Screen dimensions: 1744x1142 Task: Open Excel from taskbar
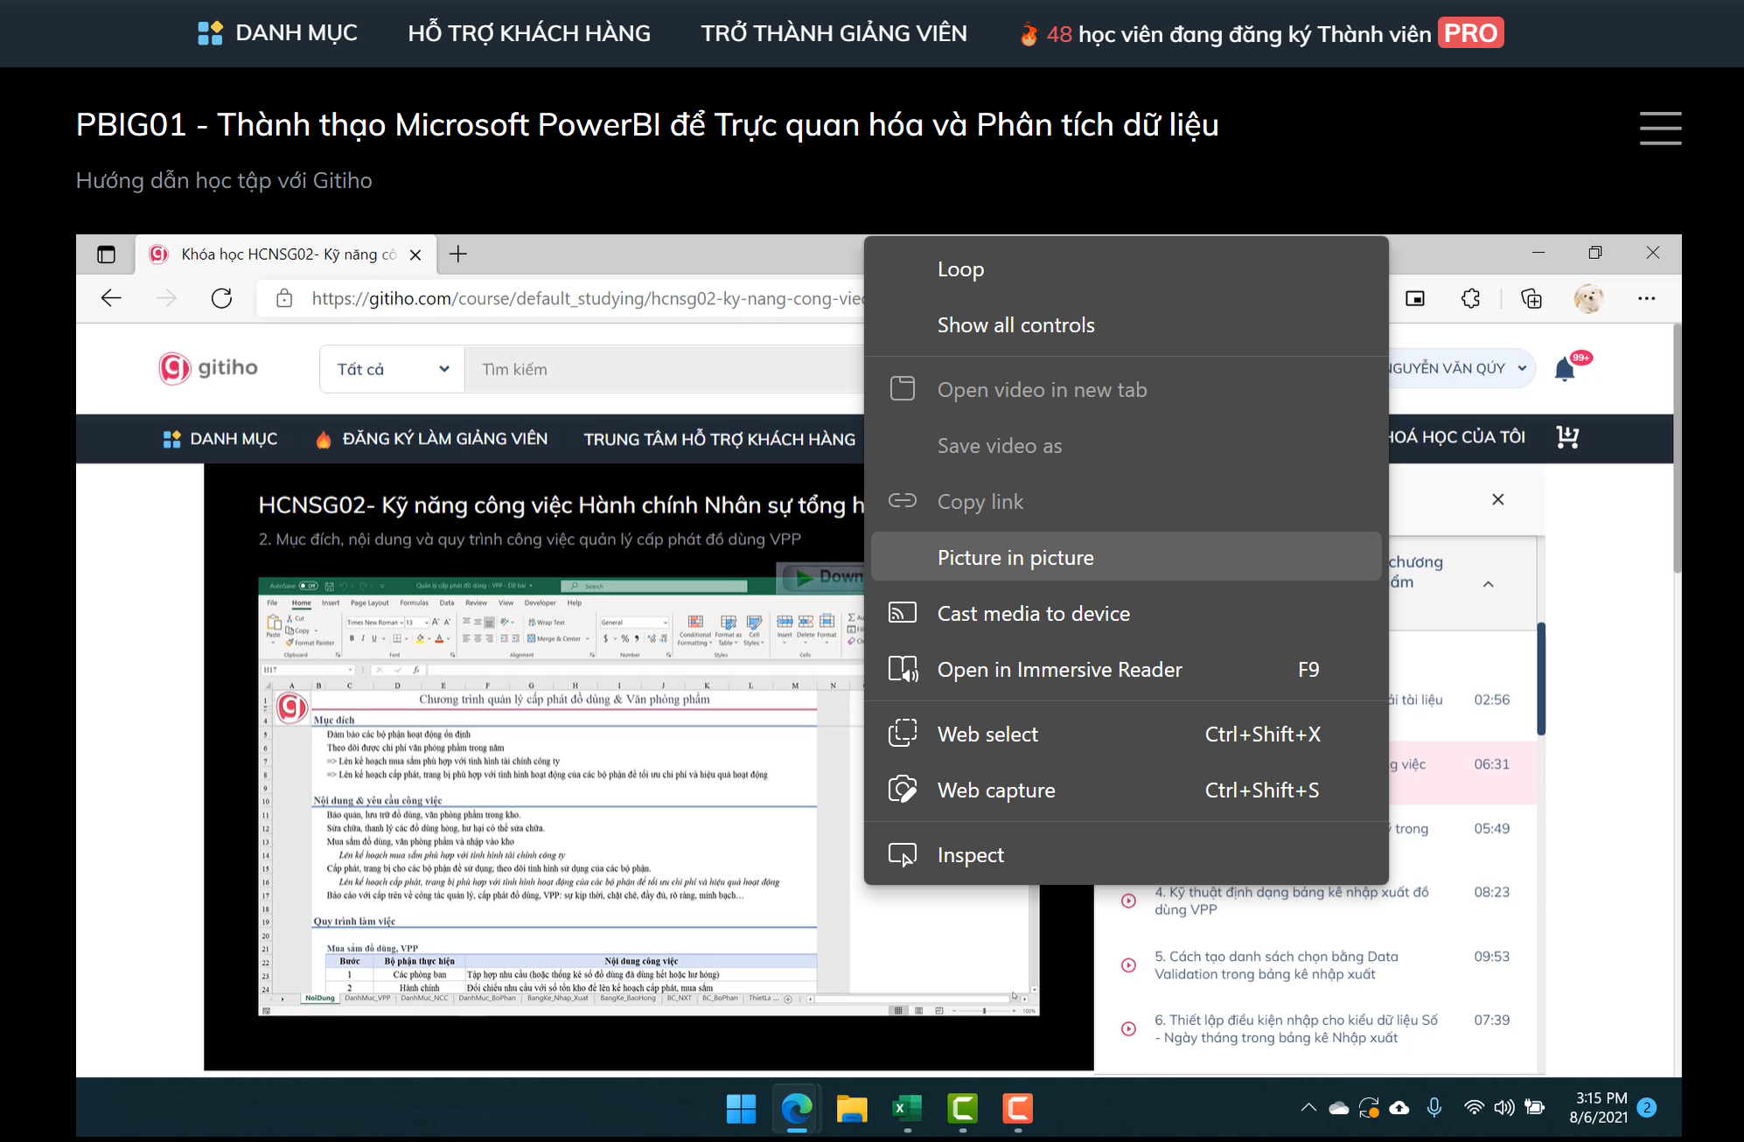tap(907, 1109)
